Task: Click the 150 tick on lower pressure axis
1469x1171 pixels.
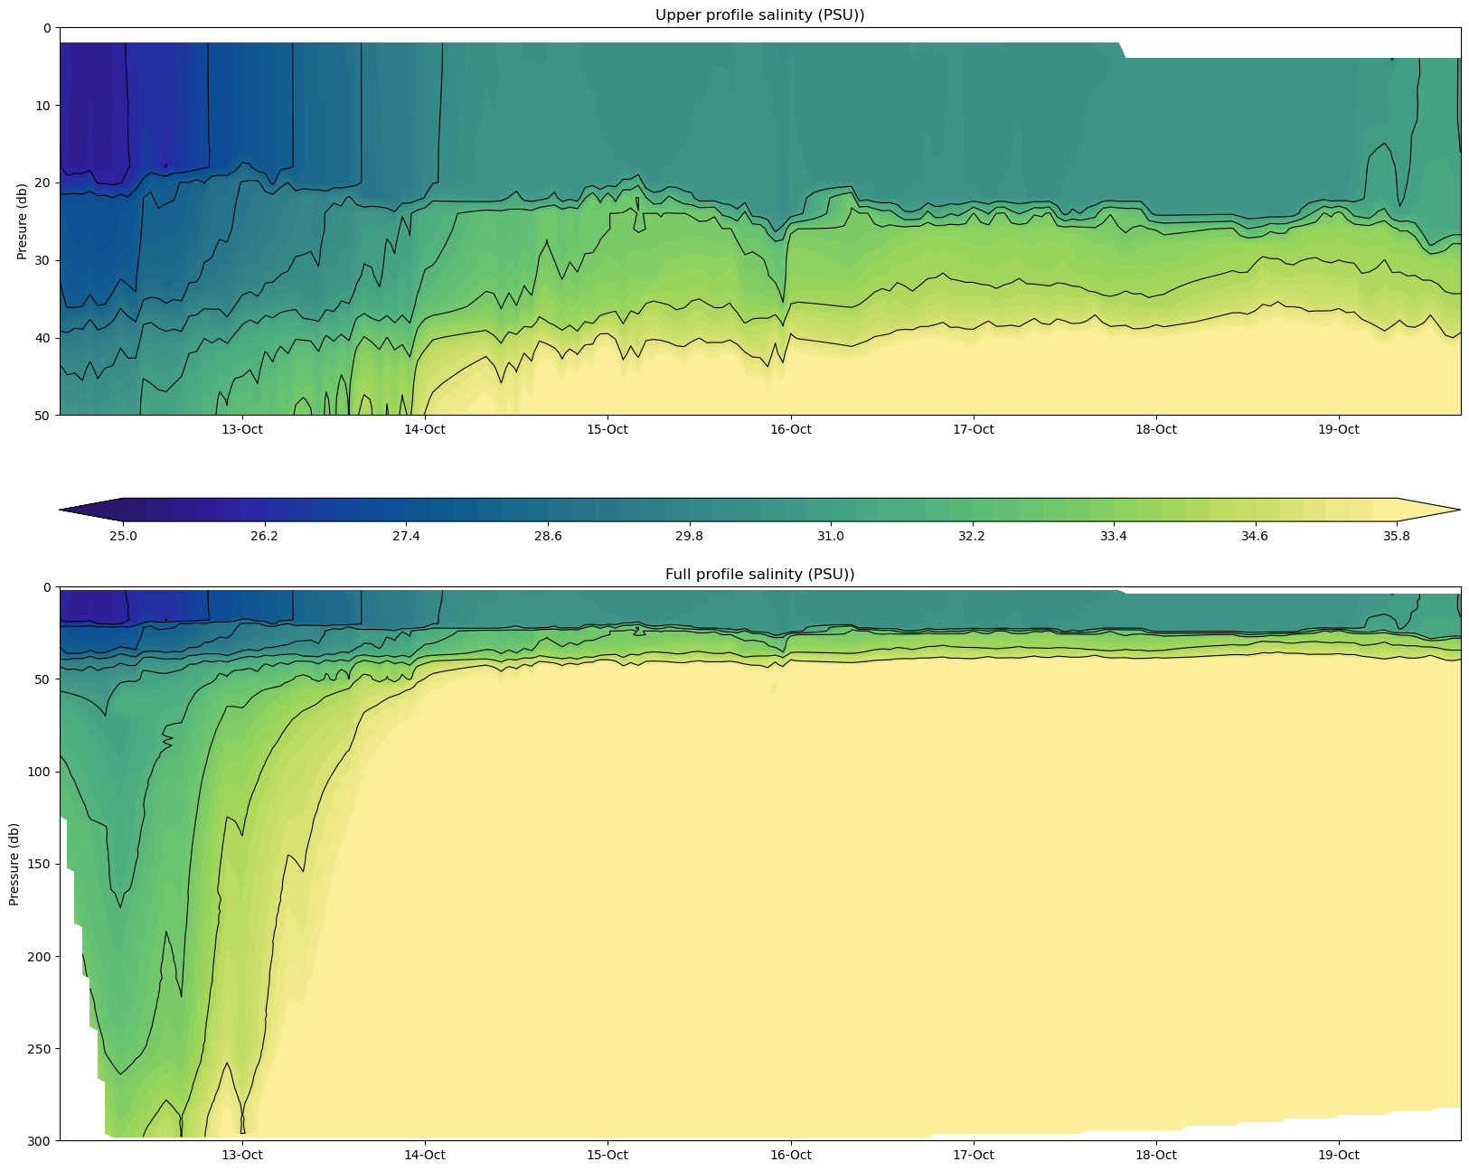Action: [x=39, y=864]
